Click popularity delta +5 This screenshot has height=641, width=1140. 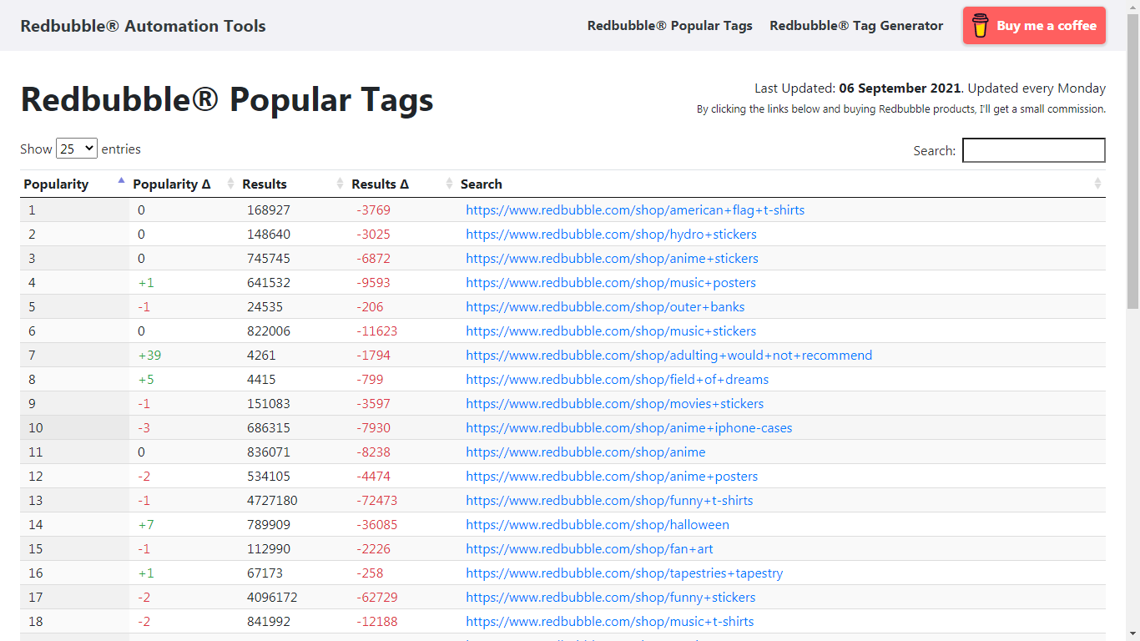pyautogui.click(x=146, y=380)
